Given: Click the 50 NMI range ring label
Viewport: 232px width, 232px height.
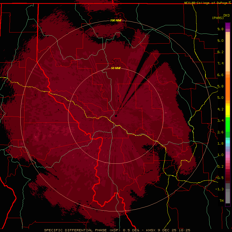Looking at the screenshot, I should pyautogui.click(x=116, y=68).
